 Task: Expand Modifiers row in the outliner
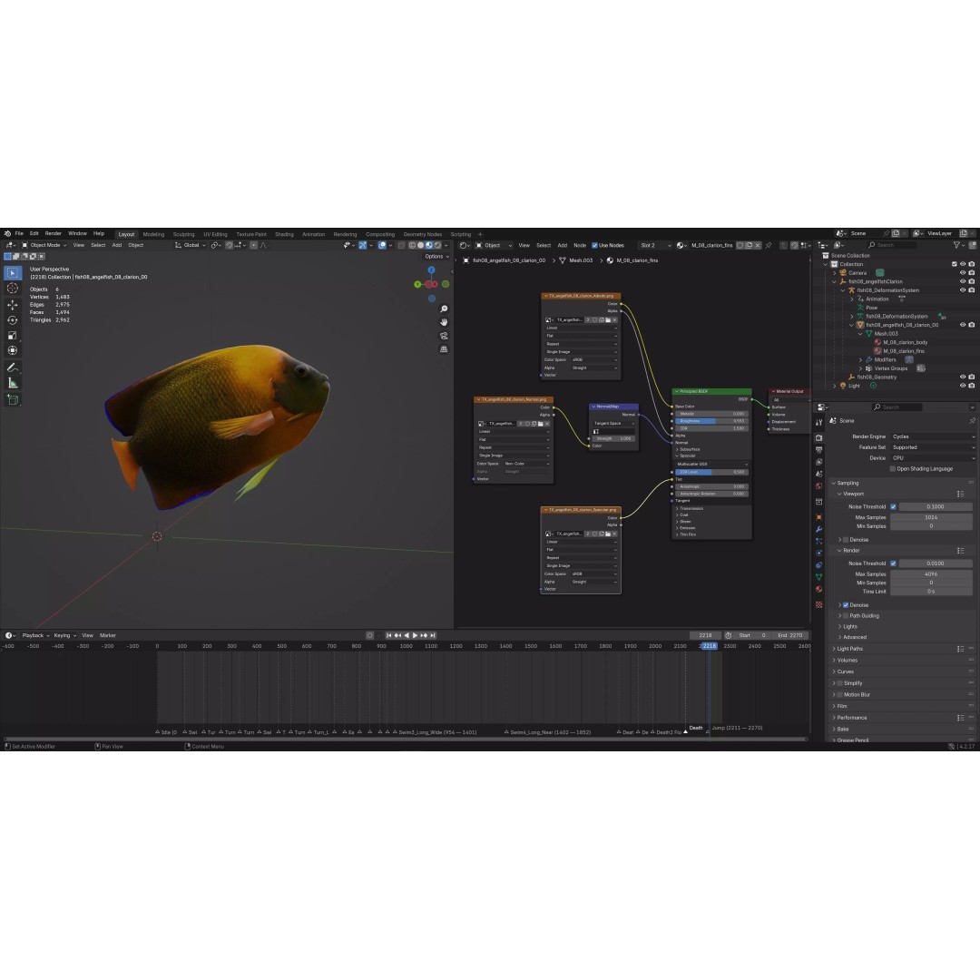coord(860,360)
